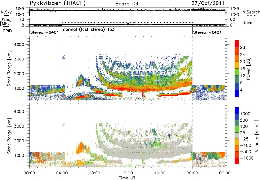Click the 'Power [dB]' colorbar title
260x180 pixels.
[x=248, y=69]
